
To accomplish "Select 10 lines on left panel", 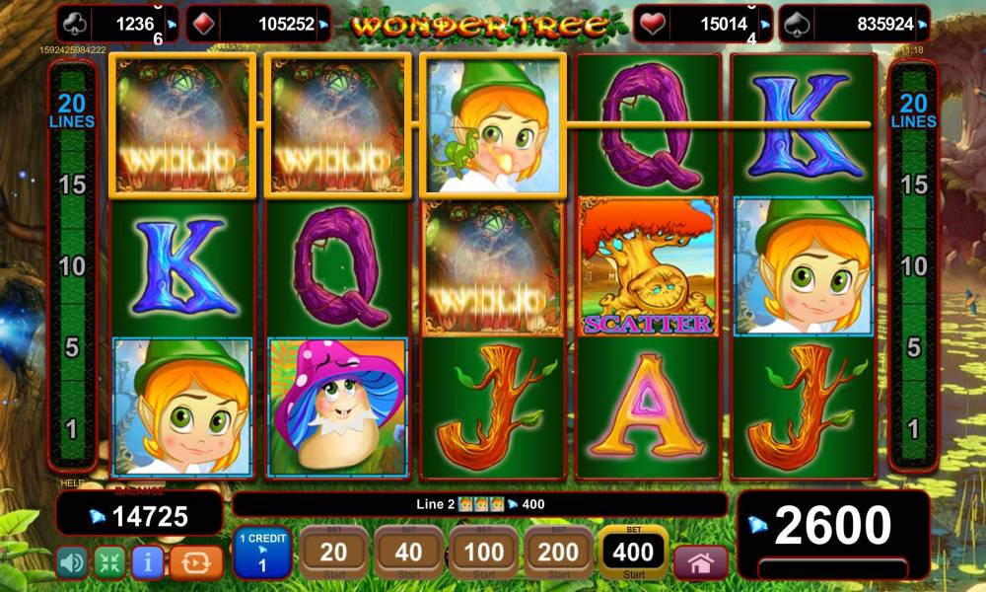I will pyautogui.click(x=72, y=266).
